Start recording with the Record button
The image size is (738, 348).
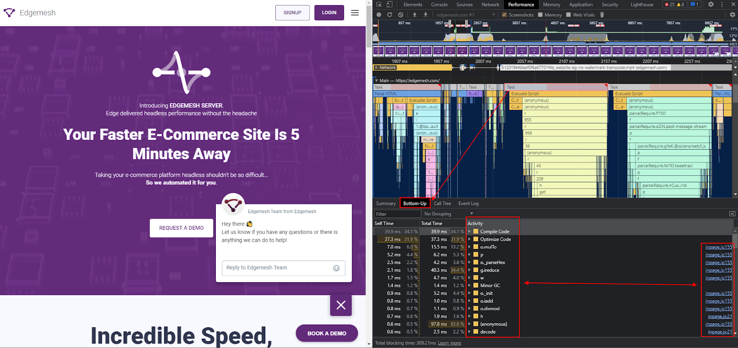(x=379, y=15)
